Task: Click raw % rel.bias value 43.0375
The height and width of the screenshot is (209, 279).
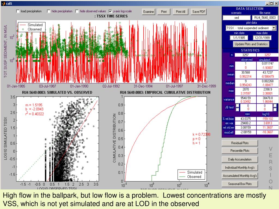Action: click(245, 119)
